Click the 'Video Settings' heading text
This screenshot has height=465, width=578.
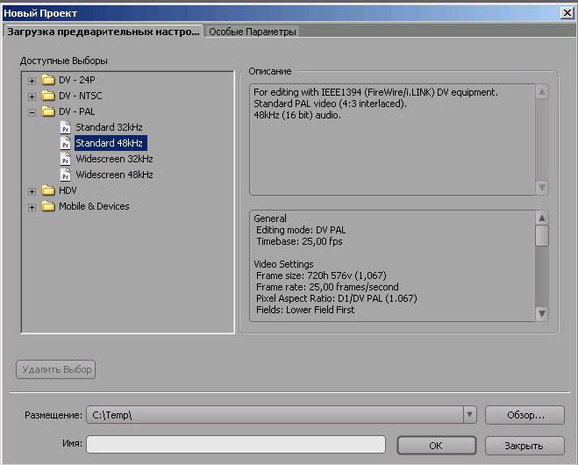283,264
